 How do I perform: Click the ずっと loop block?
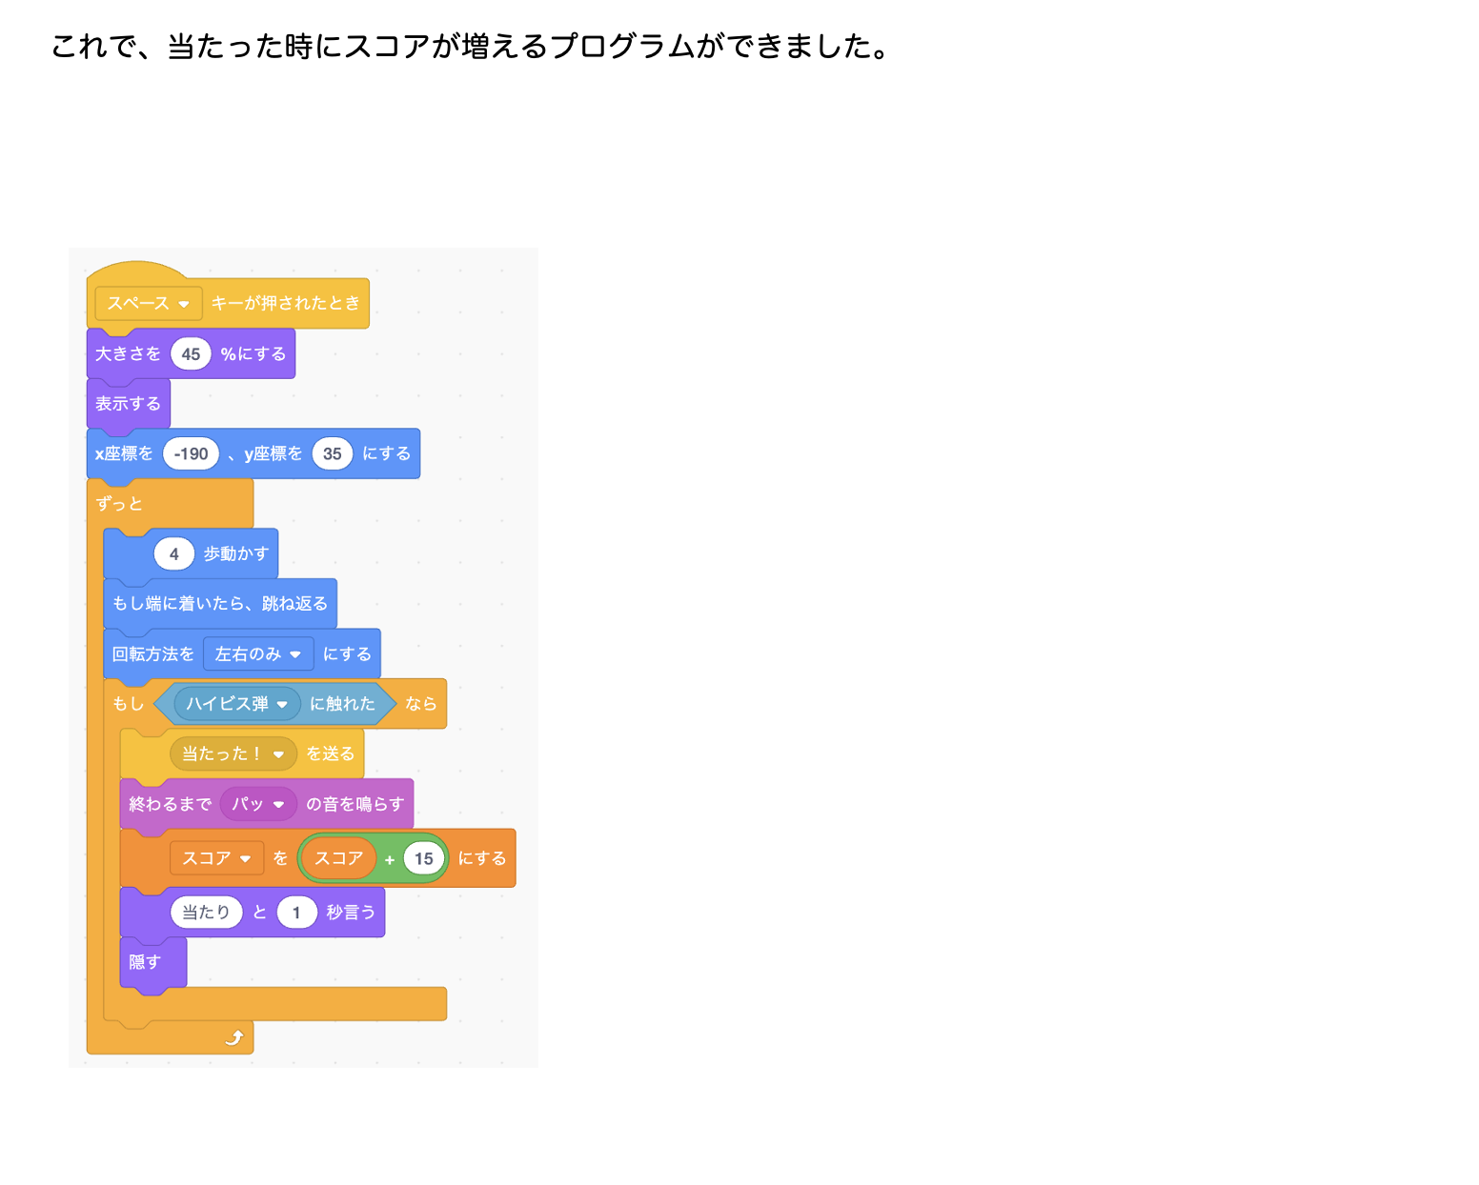click(120, 504)
